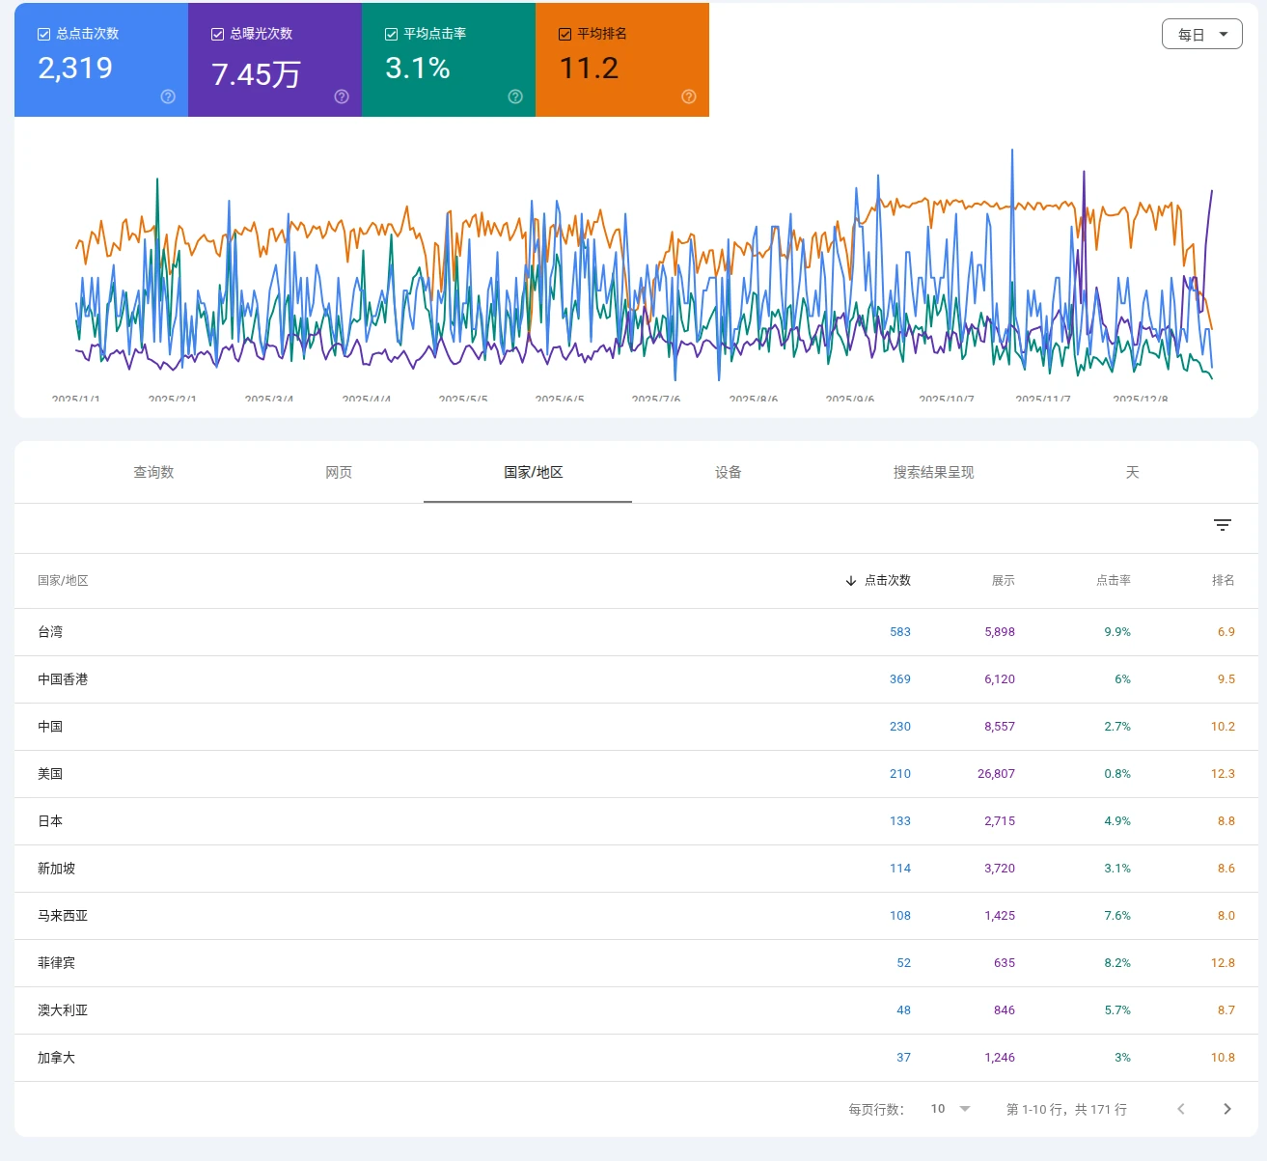Go to next page with right chevron

(1227, 1109)
